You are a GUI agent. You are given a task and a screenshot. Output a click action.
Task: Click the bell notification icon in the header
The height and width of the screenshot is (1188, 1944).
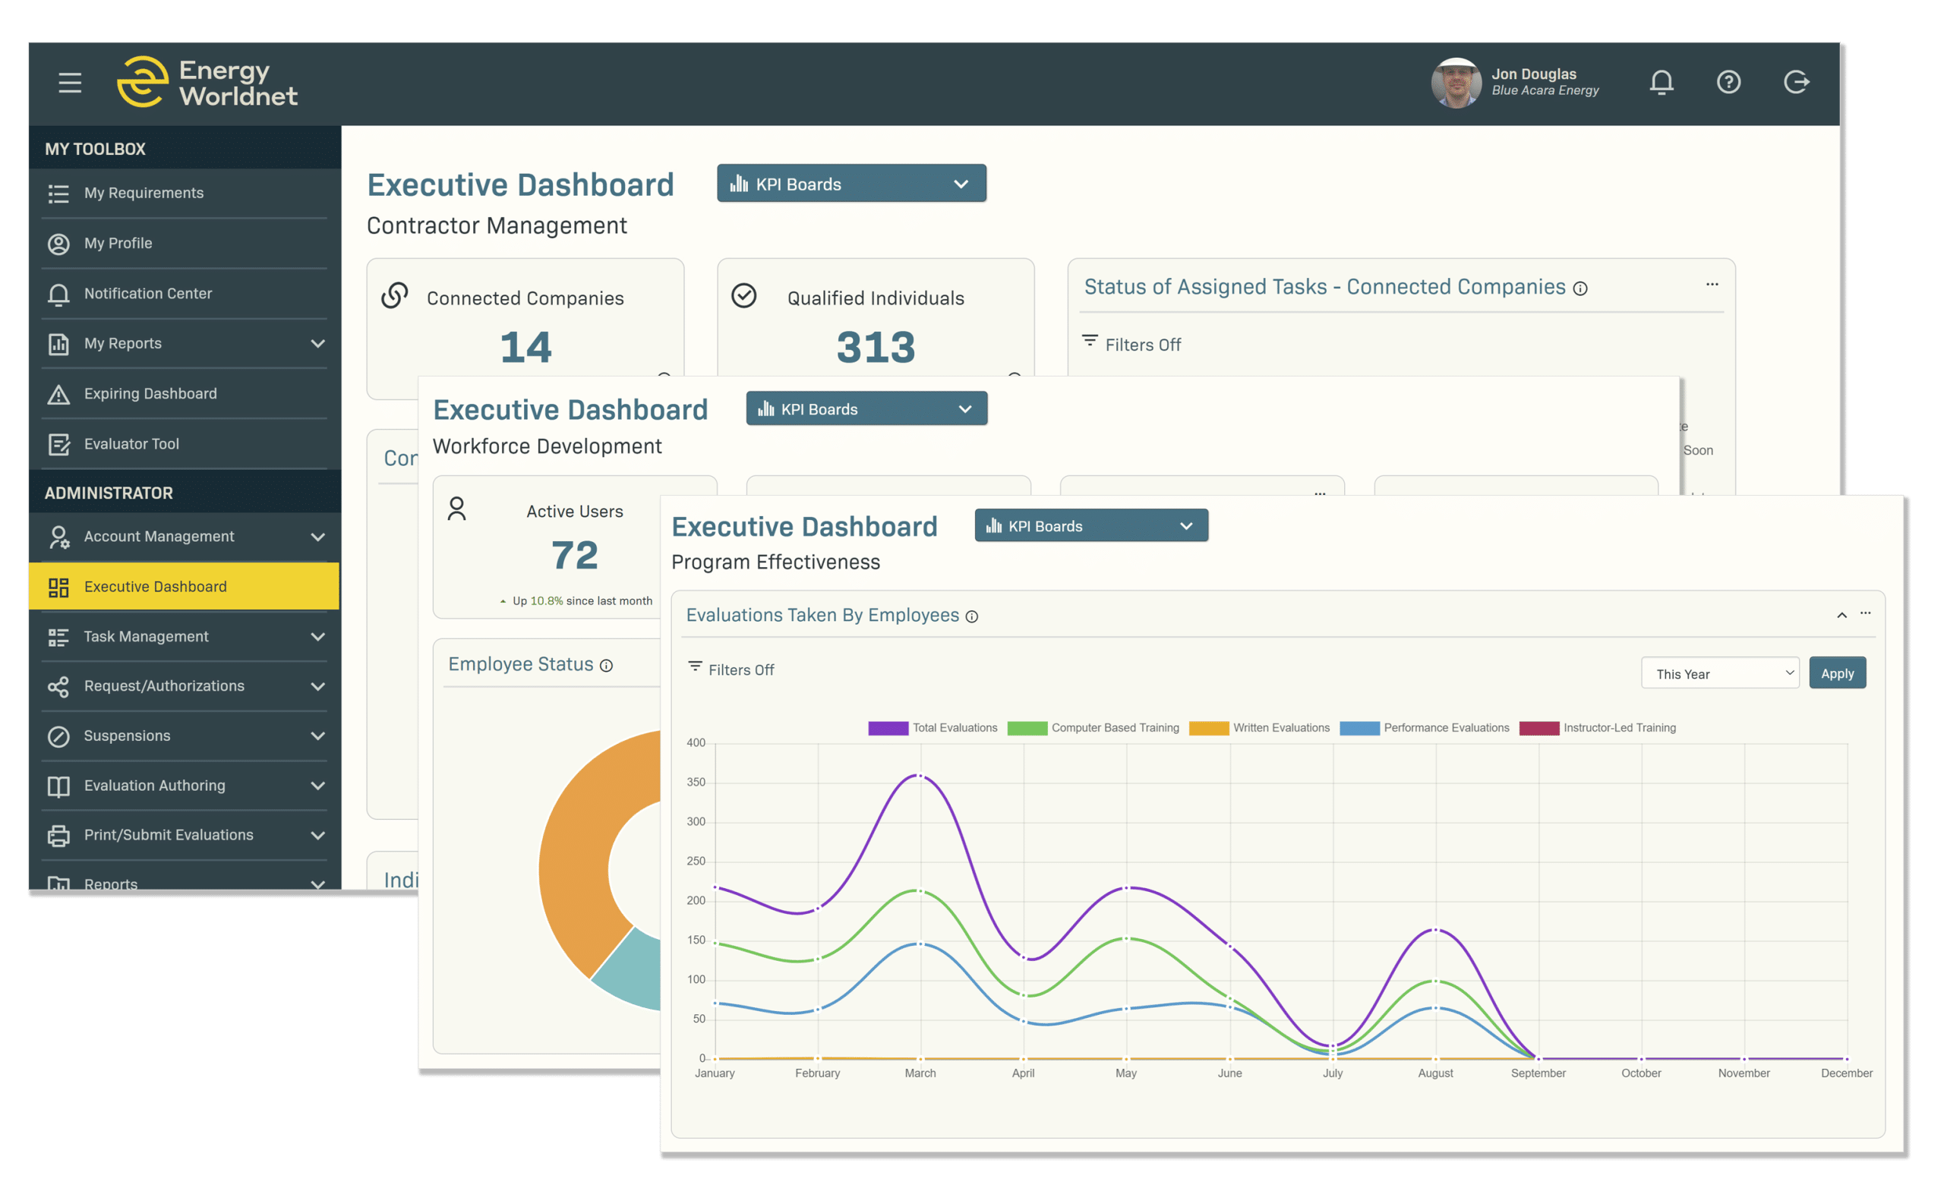[1661, 82]
